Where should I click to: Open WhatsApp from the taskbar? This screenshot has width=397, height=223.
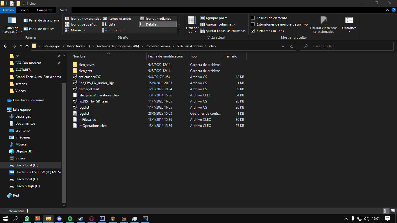pyautogui.click(x=27, y=219)
